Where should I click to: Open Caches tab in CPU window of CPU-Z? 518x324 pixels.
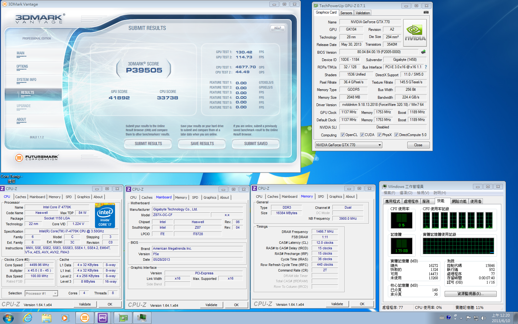21,197
